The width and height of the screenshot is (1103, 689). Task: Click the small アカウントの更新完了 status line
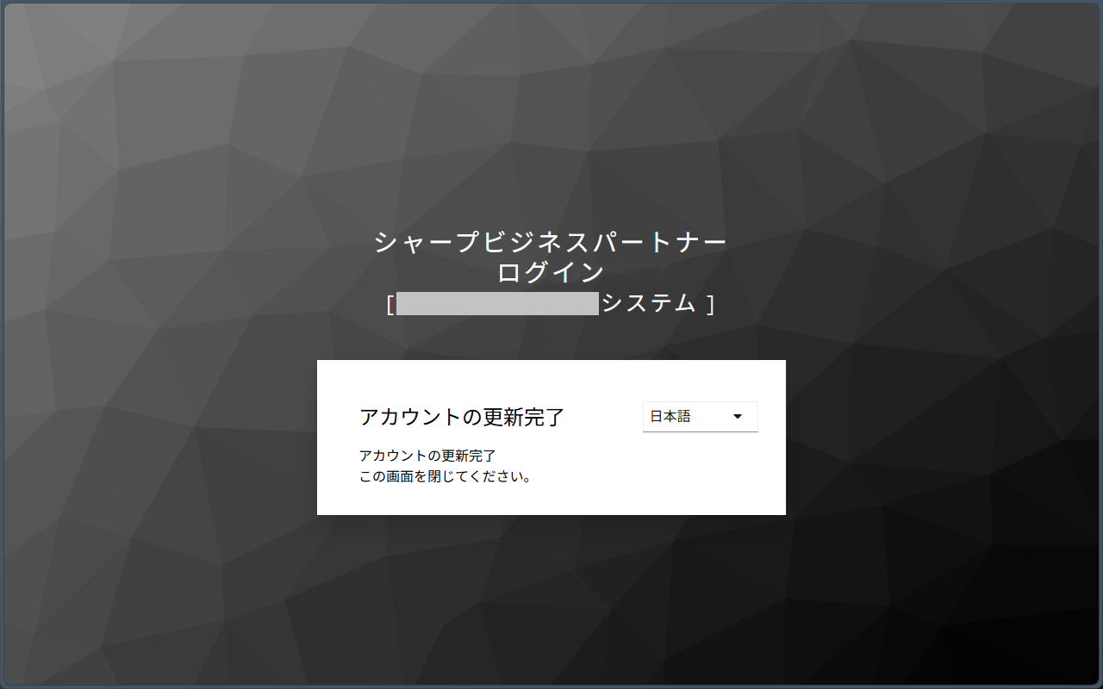pyautogui.click(x=427, y=456)
